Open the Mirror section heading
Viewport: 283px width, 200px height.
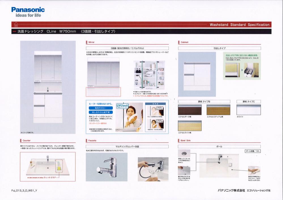point(91,42)
